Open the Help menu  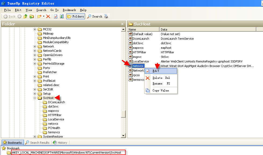click(x=83, y=10)
